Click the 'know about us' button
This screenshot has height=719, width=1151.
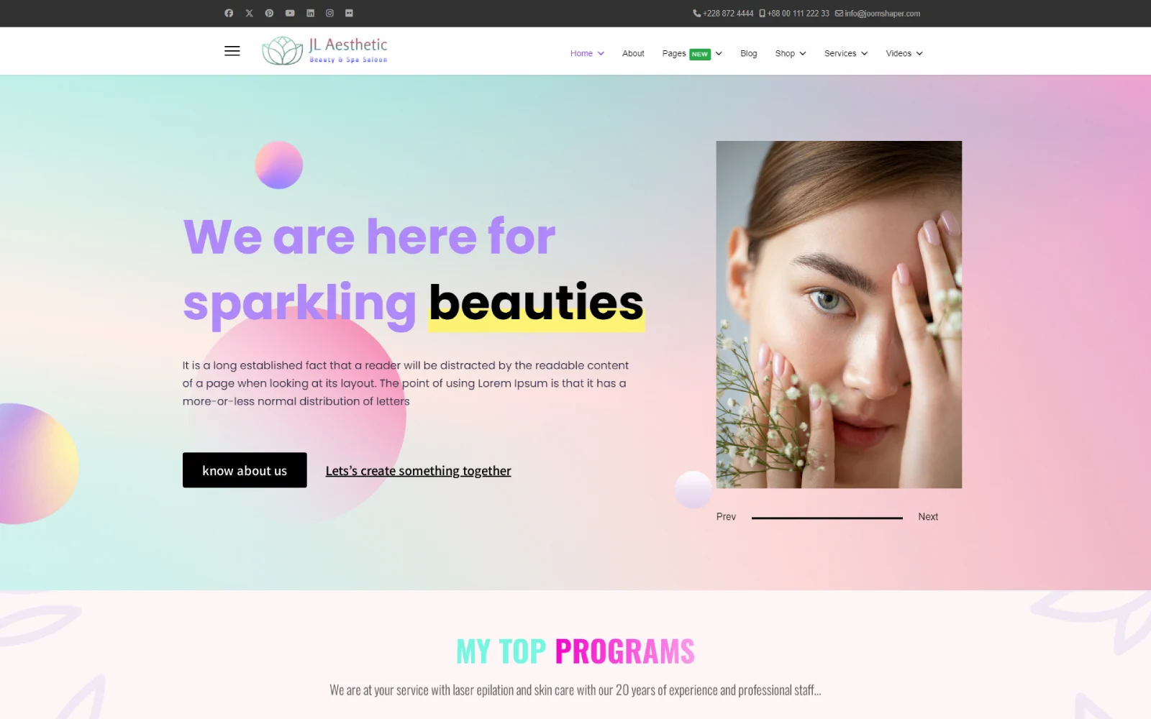[245, 470]
